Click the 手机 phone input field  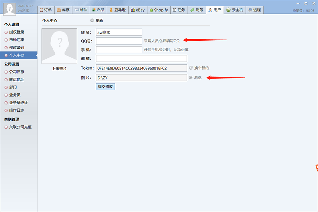[x=119, y=50]
